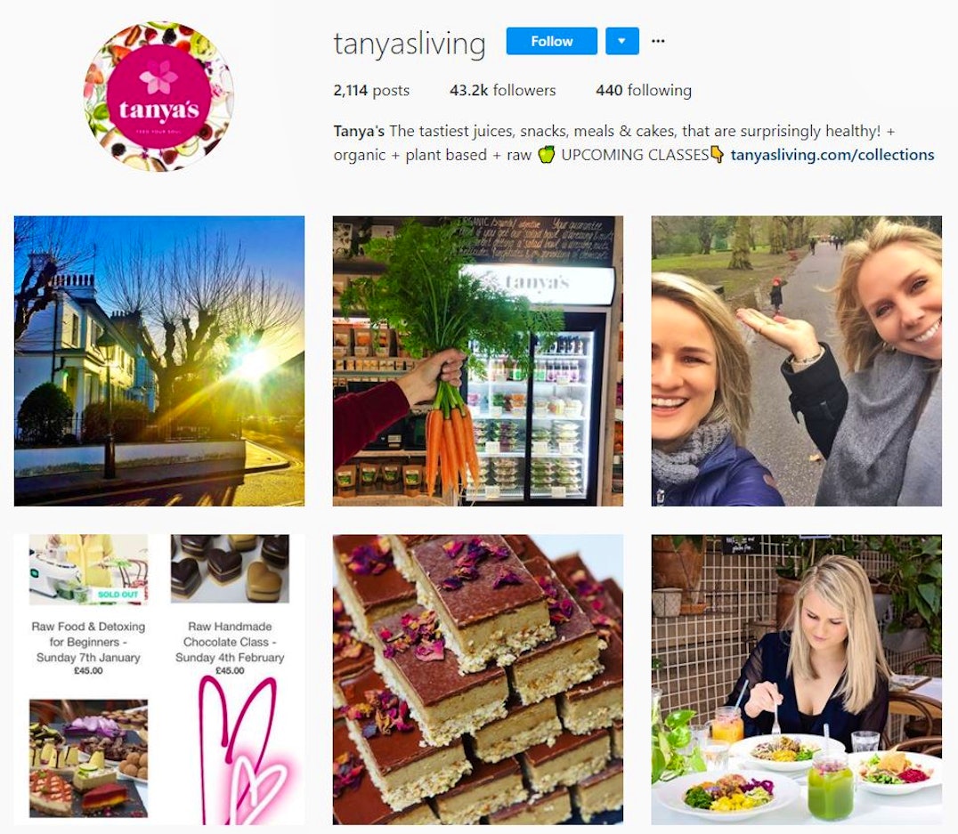Open the blonde woman eating salad photo
The width and height of the screenshot is (958, 834).
coord(797,679)
